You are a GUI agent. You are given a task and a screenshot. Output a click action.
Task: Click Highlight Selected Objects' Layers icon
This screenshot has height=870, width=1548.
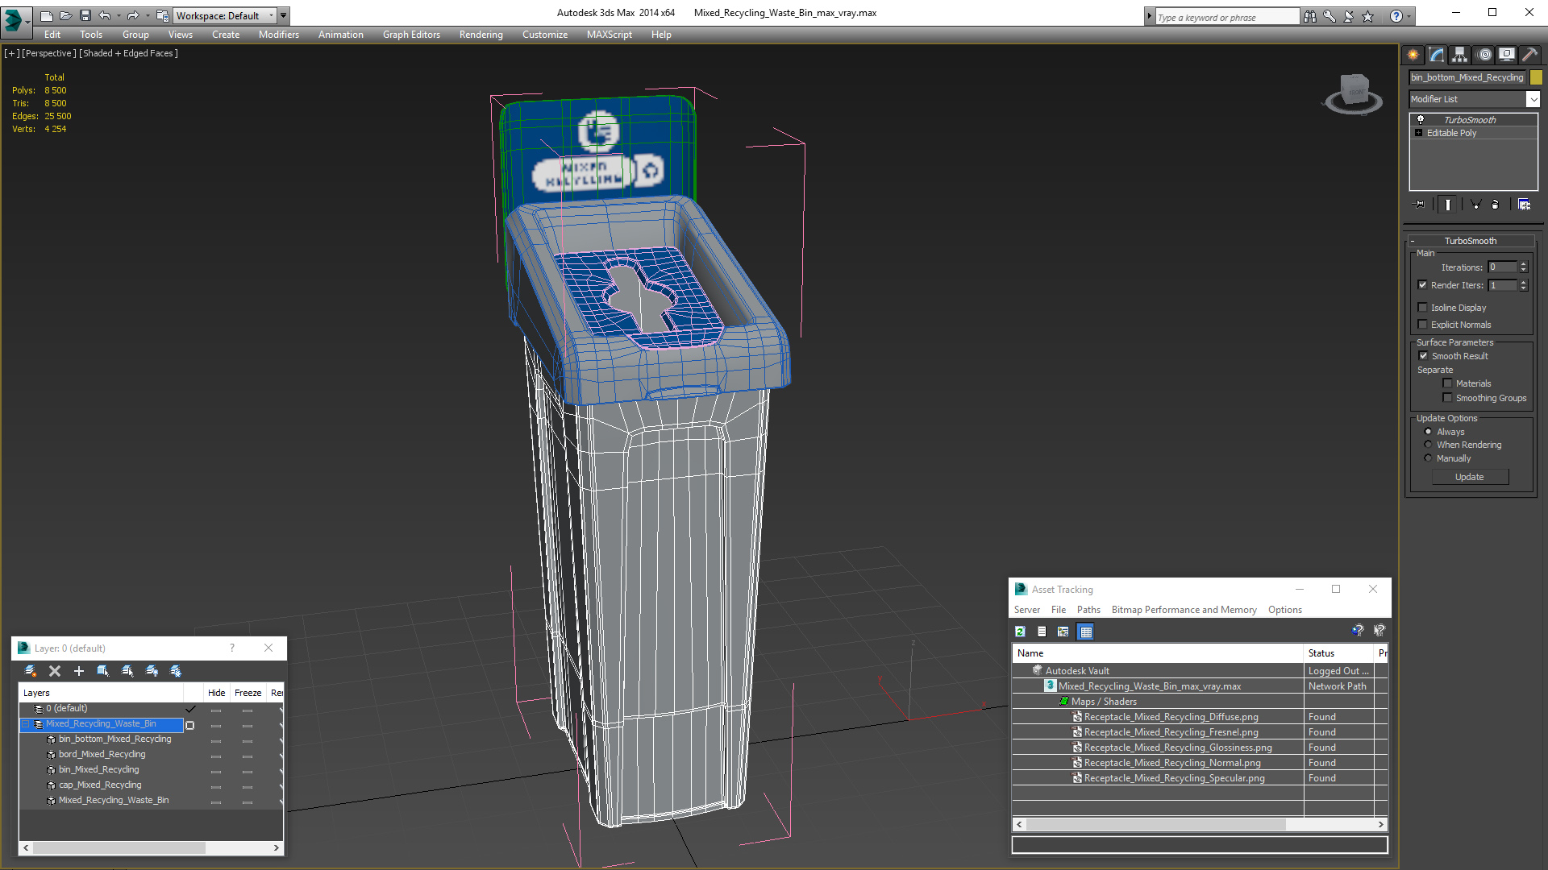point(127,671)
